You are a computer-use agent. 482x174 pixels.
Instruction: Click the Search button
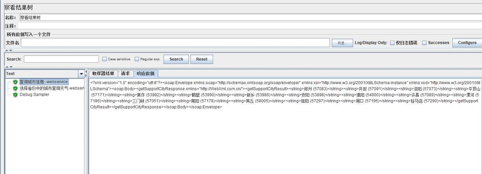tap(176, 59)
